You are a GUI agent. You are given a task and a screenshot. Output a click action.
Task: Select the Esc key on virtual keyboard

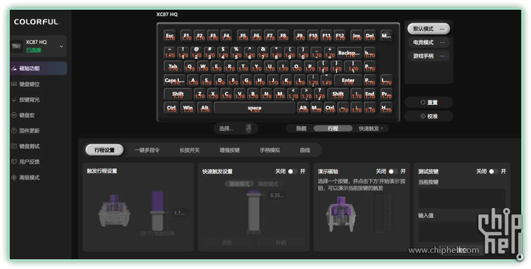[170, 36]
